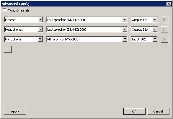Remove the Master row with its X button
Image resolution: width=173 pixels, height=119 pixels.
pyautogui.click(x=164, y=20)
